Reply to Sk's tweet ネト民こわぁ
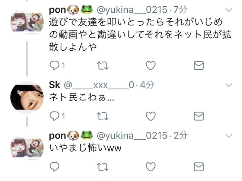The height and width of the screenshot is (181, 242). [54, 116]
